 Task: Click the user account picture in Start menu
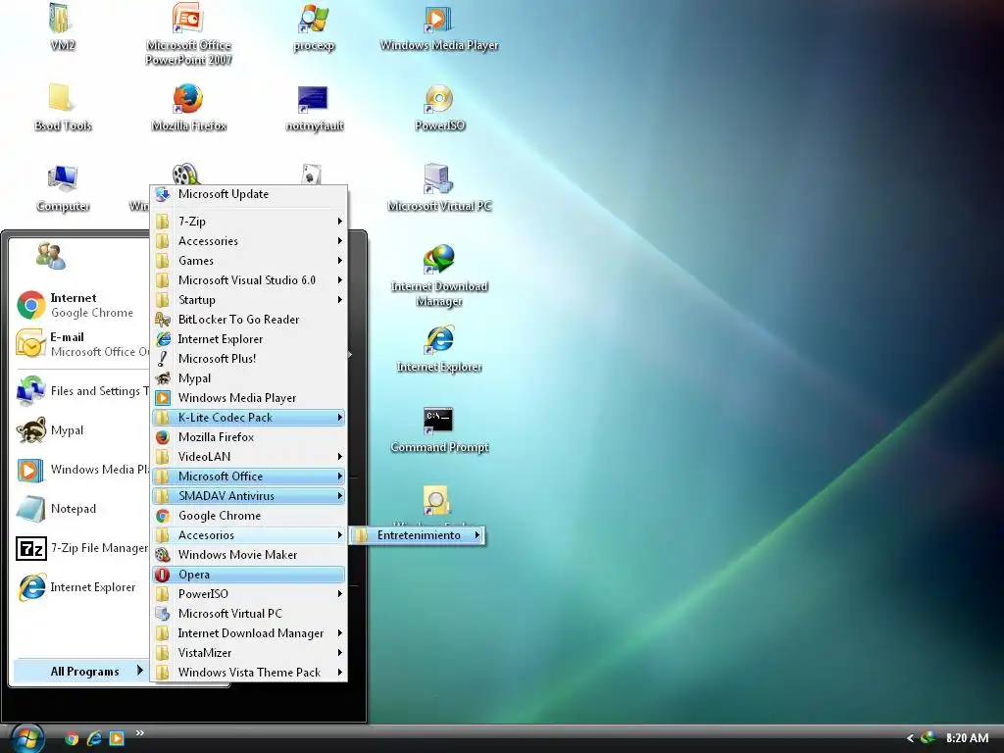51,256
